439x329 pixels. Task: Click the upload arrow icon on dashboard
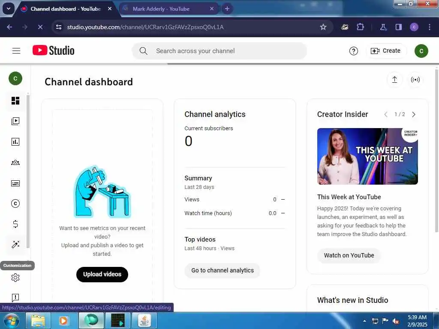tap(395, 80)
